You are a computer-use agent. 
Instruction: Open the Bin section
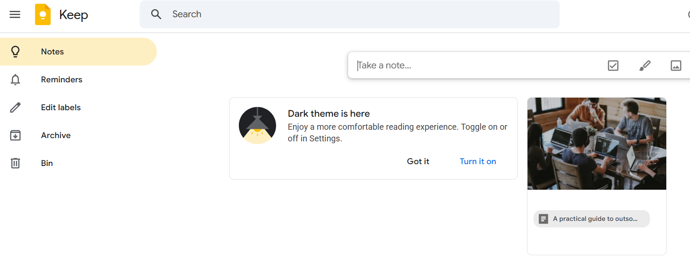[x=47, y=163]
